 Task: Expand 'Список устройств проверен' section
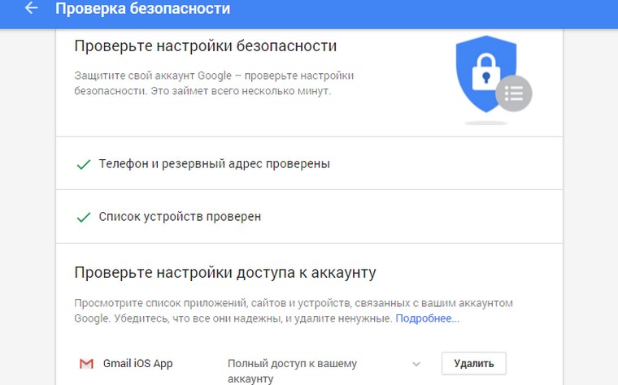[x=180, y=217]
